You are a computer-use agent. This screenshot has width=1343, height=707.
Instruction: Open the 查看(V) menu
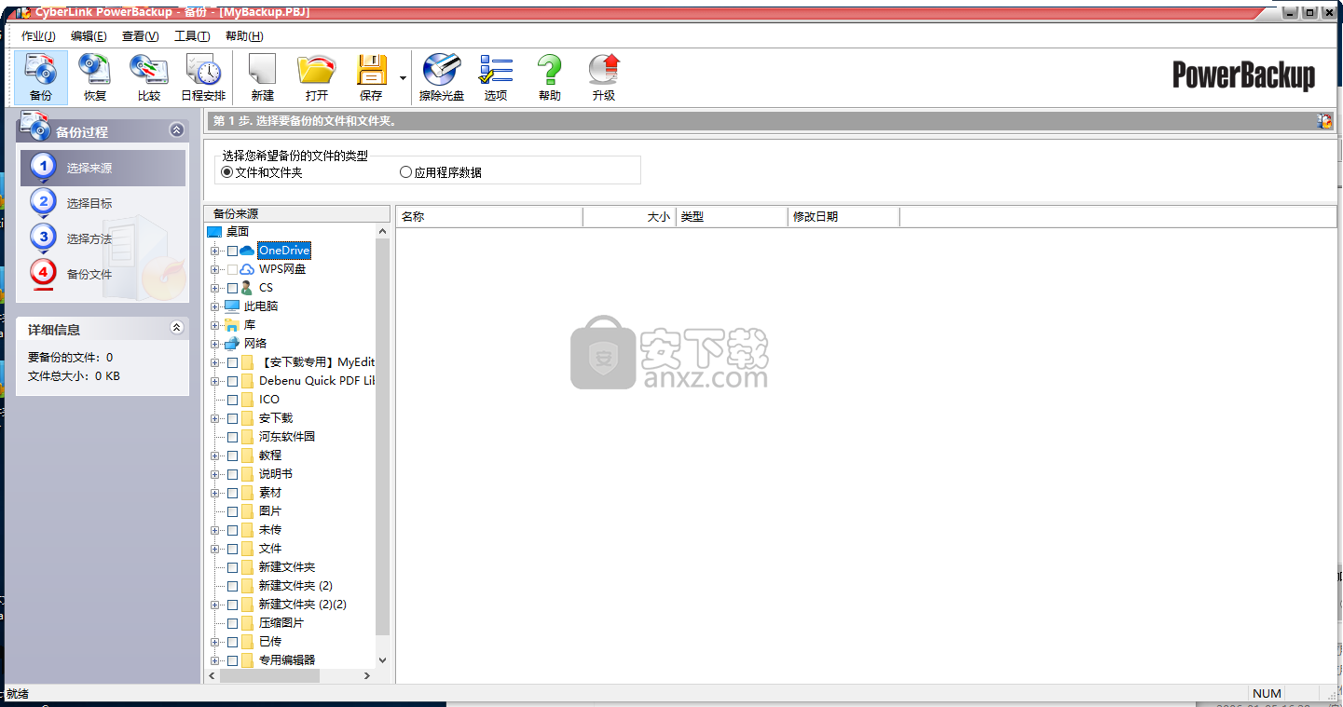click(x=140, y=36)
